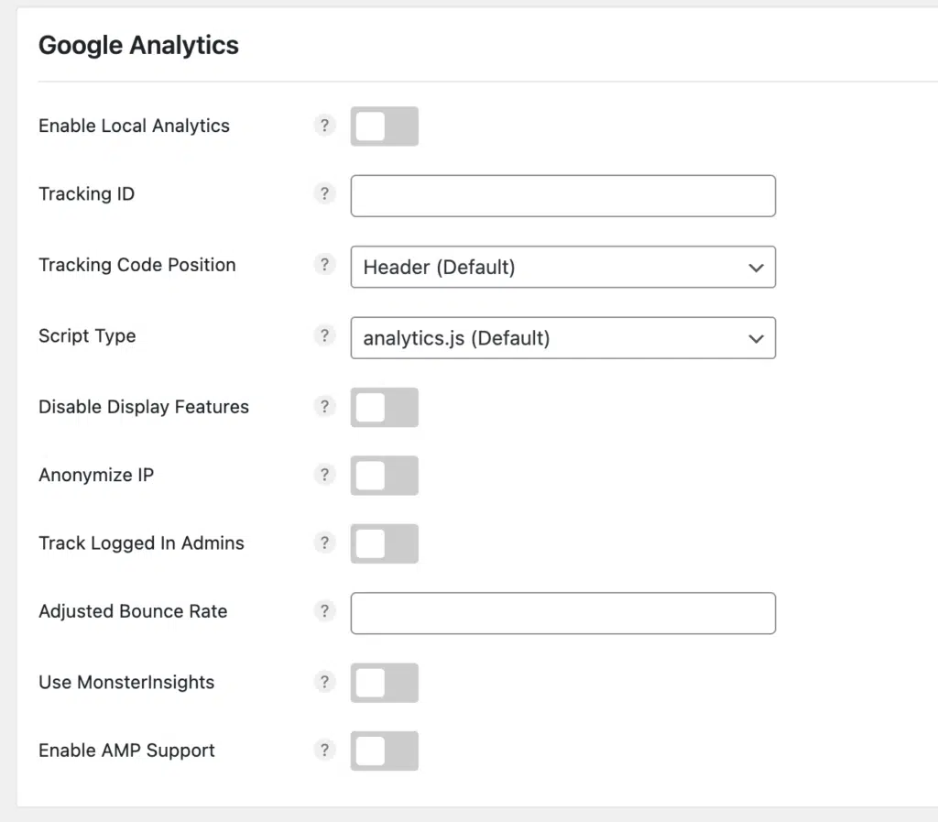Click into the Tracking ID text field
Image resolution: width=938 pixels, height=822 pixels.
[x=562, y=196]
